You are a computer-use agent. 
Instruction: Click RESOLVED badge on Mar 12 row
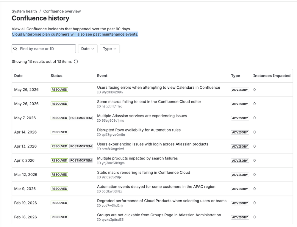click(60, 175)
